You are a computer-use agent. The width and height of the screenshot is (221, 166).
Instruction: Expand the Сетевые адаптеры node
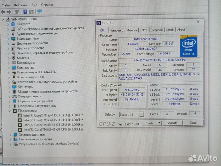10,135
